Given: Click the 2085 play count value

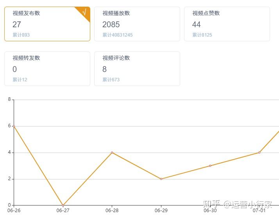Looking at the screenshot, I should coord(111,25).
